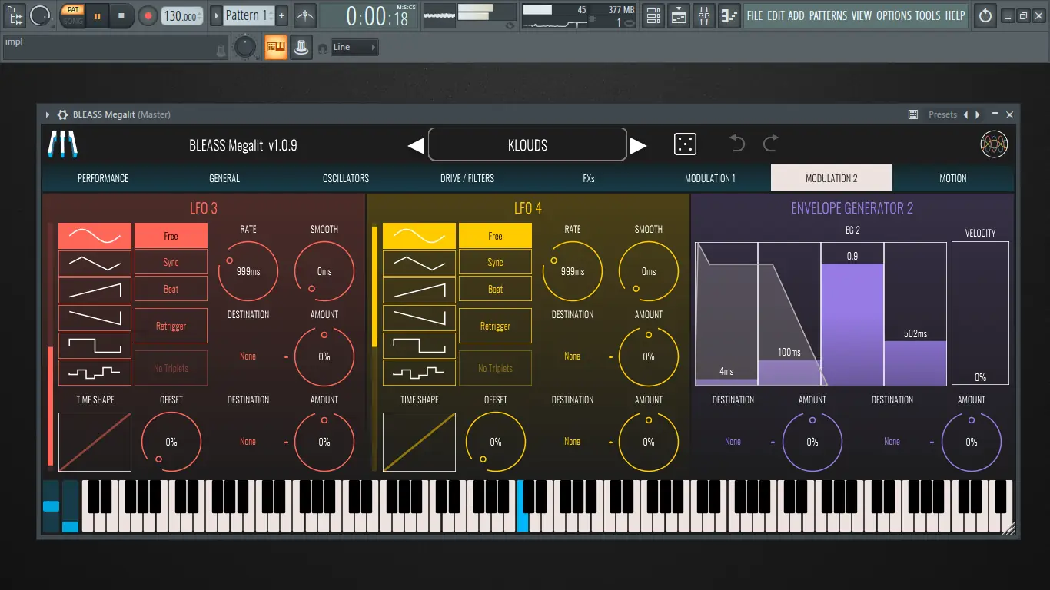Open the OPTIONS menu
This screenshot has height=590, width=1050.
894,15
